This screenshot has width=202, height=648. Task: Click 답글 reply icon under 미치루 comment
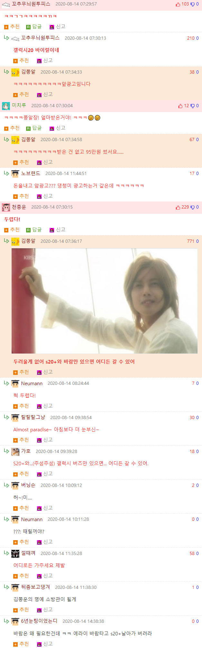[x=28, y=129]
